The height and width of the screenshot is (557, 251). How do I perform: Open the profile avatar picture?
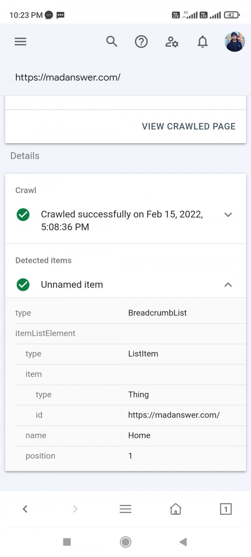pyautogui.click(x=235, y=42)
